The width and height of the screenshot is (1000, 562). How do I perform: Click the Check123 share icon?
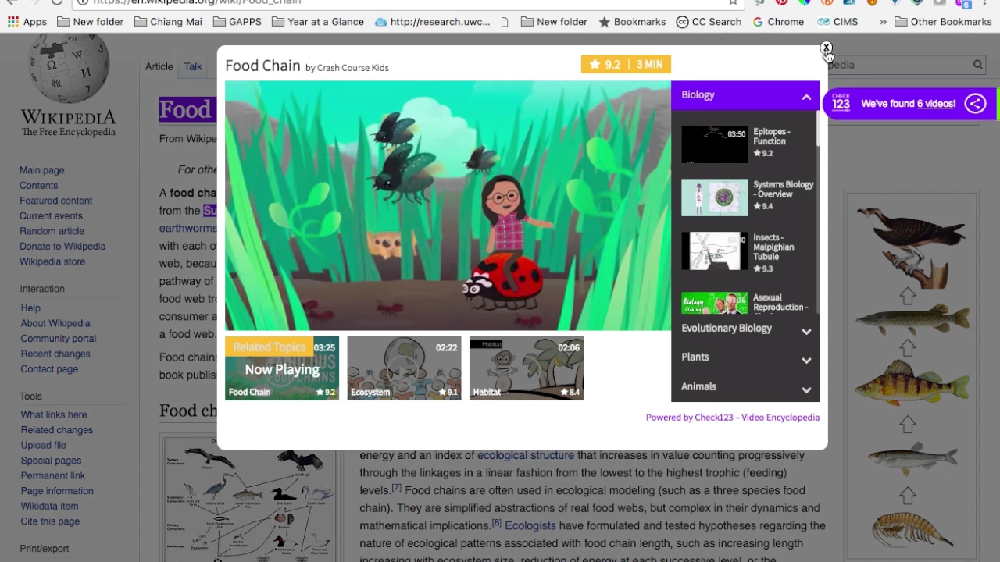975,103
